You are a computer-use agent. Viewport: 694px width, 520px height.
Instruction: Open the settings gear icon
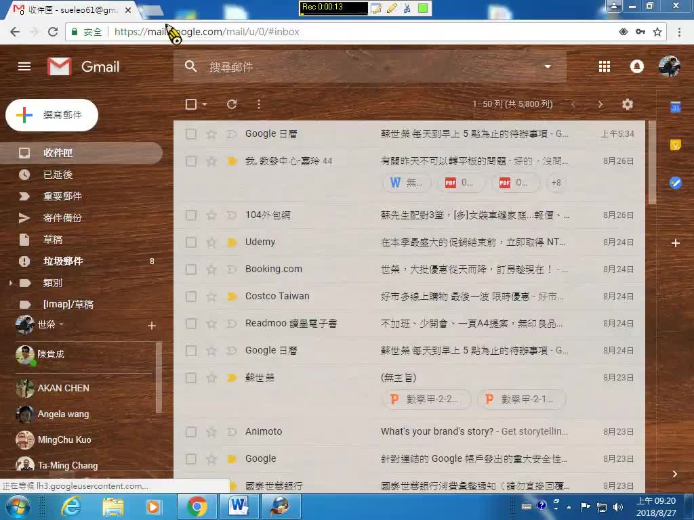(627, 104)
